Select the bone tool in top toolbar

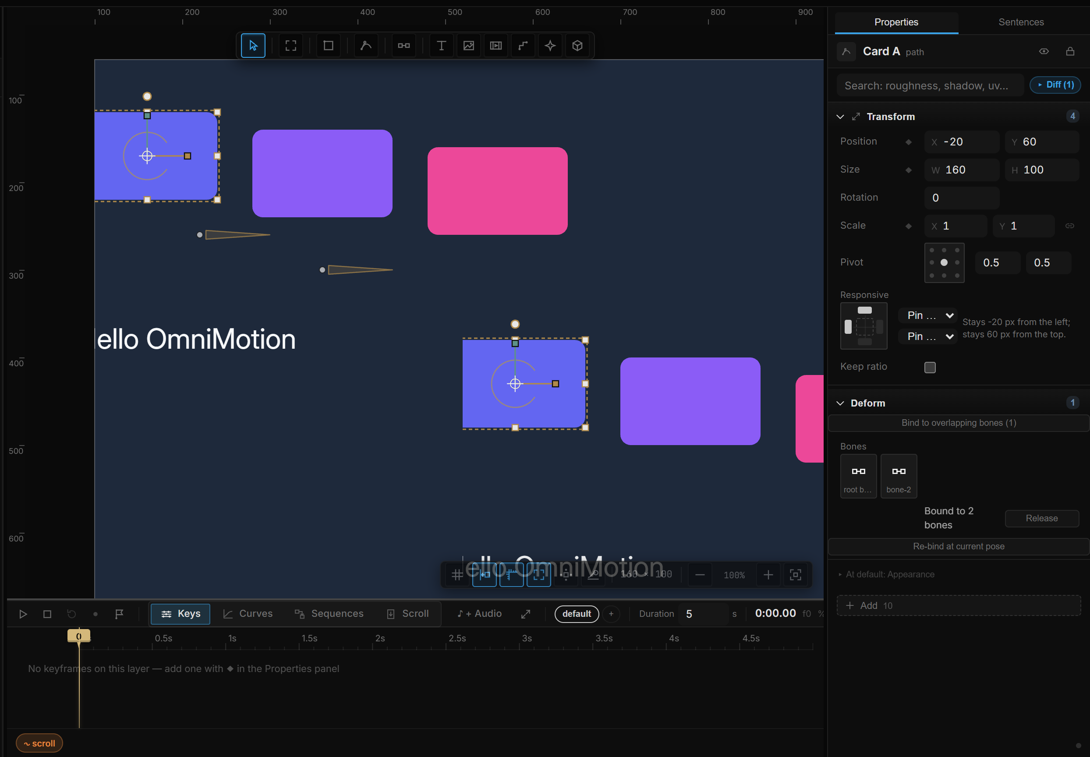click(403, 46)
